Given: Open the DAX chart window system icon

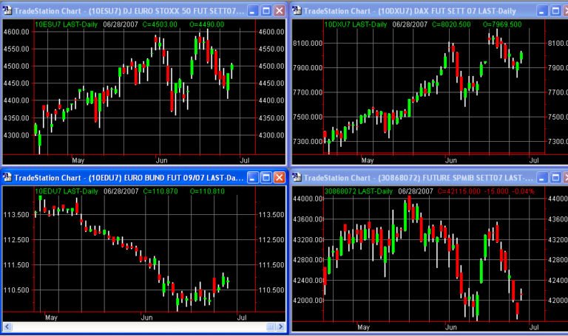Looking at the screenshot, I should 297,10.
